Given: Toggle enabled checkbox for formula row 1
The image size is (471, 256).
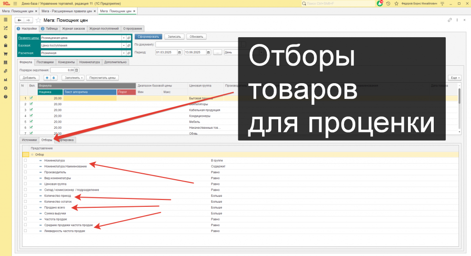Looking at the screenshot, I should point(31,98).
